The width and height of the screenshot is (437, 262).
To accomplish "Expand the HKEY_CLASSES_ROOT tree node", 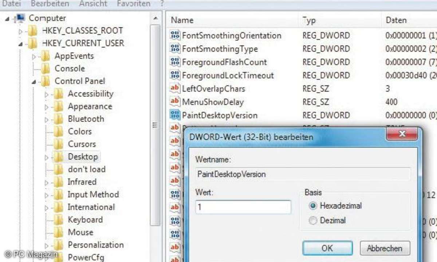I will 21,31.
